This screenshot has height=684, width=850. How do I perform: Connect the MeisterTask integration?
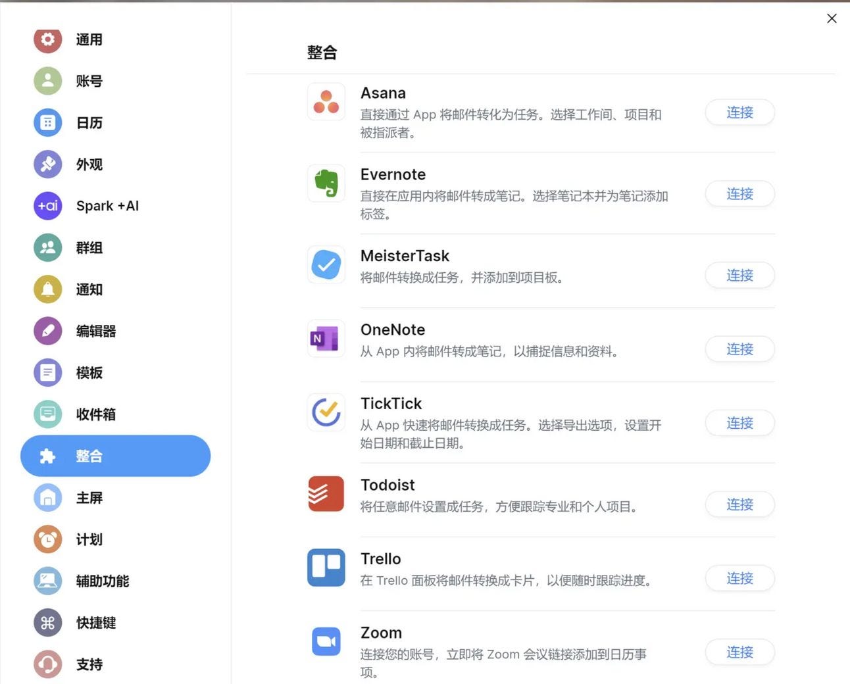point(739,275)
